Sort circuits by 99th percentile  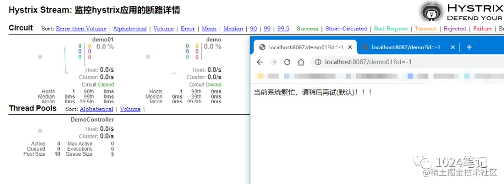point(267,28)
